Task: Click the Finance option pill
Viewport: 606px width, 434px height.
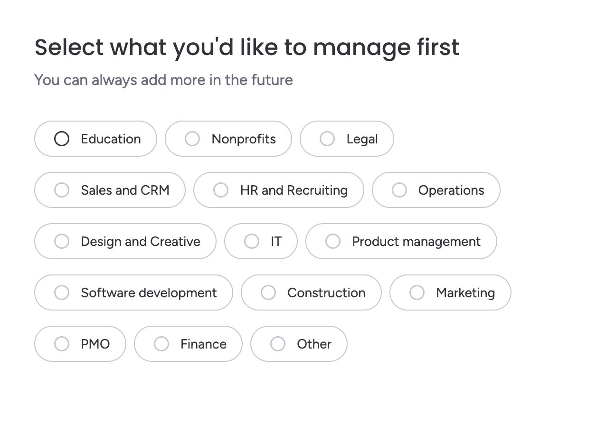Action: tap(188, 344)
